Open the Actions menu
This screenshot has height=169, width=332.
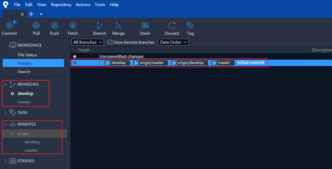(83, 5)
